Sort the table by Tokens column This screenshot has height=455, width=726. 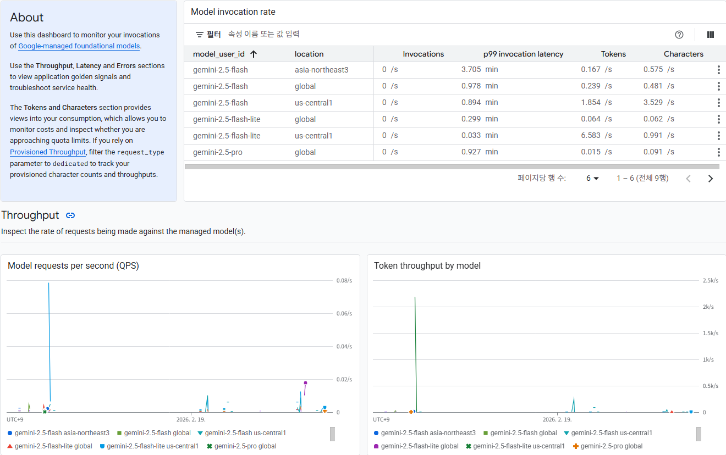pos(613,54)
